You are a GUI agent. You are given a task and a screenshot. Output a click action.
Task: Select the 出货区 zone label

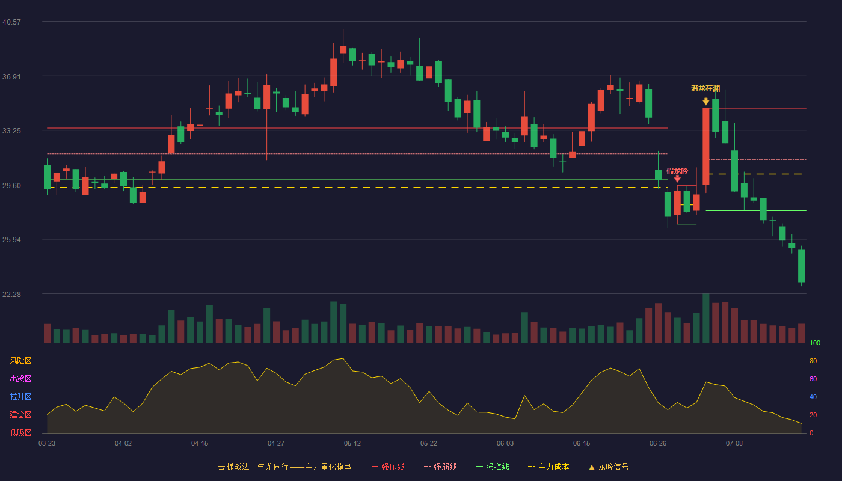[20, 379]
